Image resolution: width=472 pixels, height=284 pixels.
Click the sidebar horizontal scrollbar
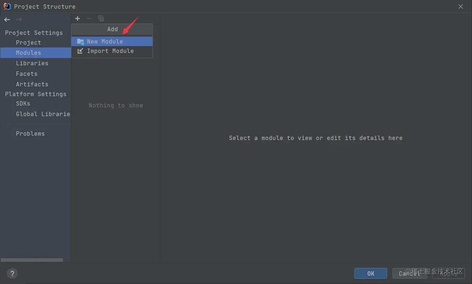(x=32, y=260)
